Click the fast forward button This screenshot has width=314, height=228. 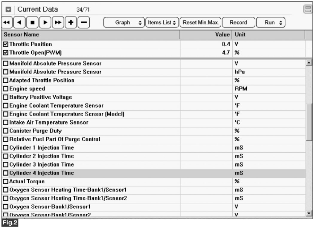pos(58,23)
